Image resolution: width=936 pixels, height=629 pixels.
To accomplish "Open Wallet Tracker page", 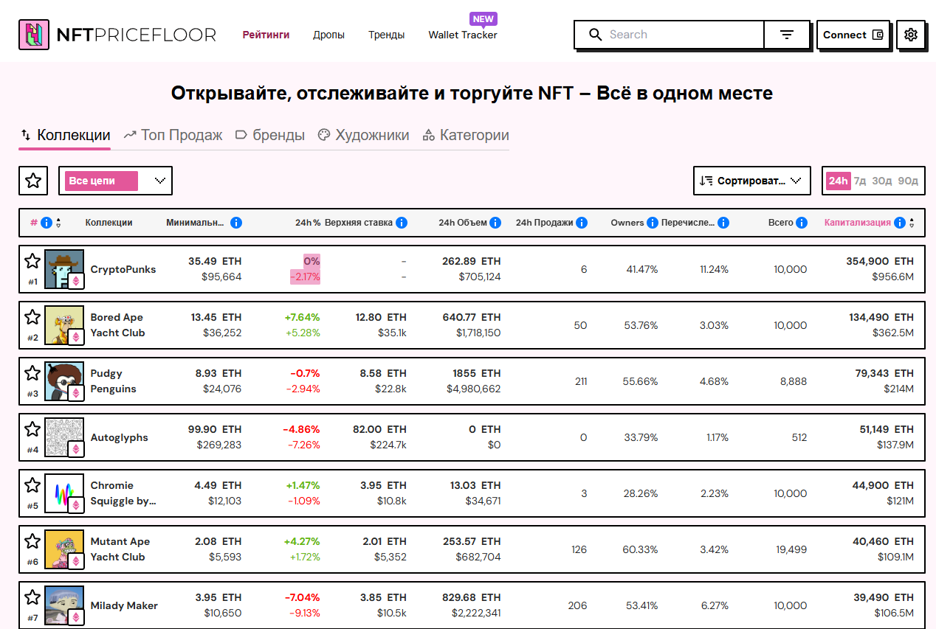I will click(x=463, y=35).
